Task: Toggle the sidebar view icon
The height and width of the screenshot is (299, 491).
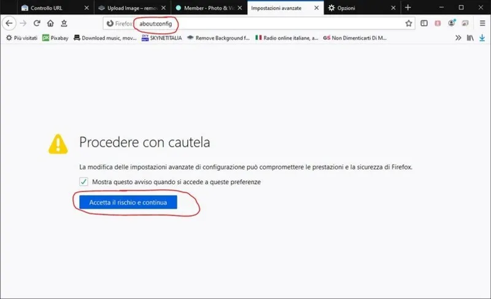Action: (424, 23)
